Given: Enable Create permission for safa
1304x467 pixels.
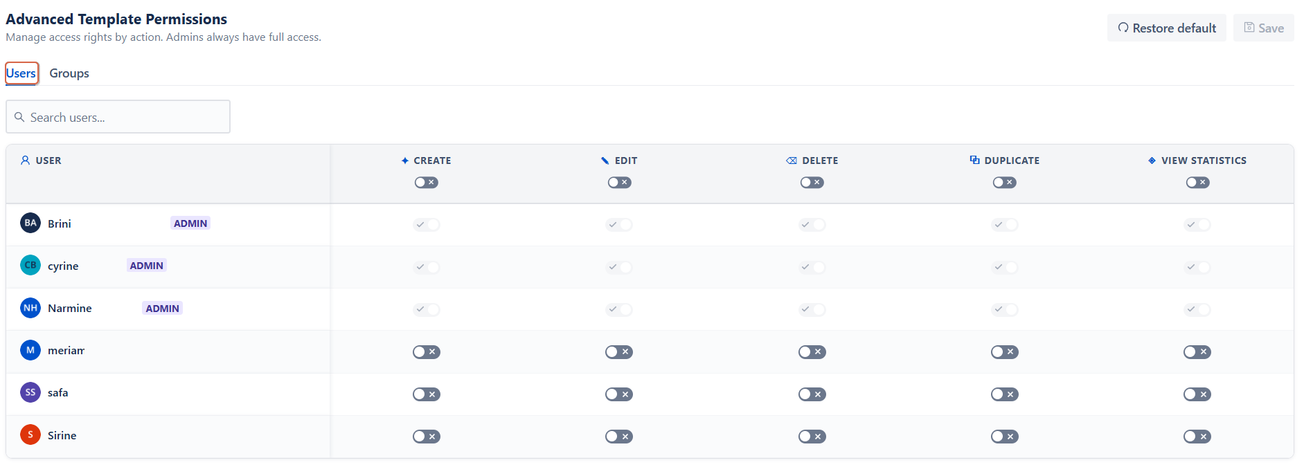Looking at the screenshot, I should (x=427, y=394).
